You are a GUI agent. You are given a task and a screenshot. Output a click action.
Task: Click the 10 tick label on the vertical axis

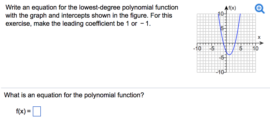[221, 14]
